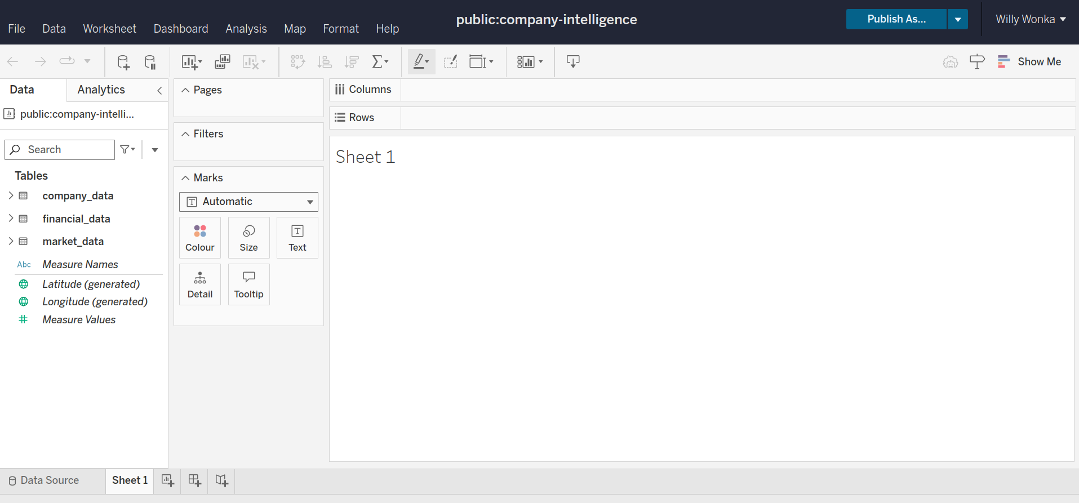Open the File menu
The height and width of the screenshot is (503, 1079).
pyautogui.click(x=16, y=29)
